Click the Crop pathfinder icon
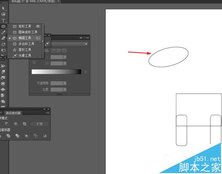 pyautogui.click(x=27, y=136)
